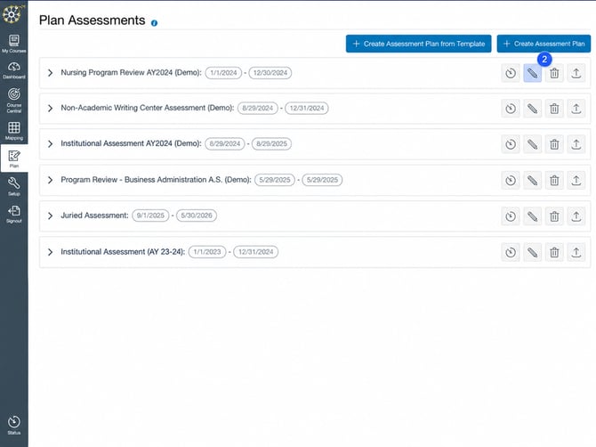
Task: Click the 1/1/2023 start date badge
Action: pyautogui.click(x=207, y=252)
